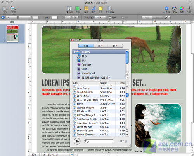
Task: Select the 最常播放的歌曲 playlist icon
Action: (x=79, y=77)
